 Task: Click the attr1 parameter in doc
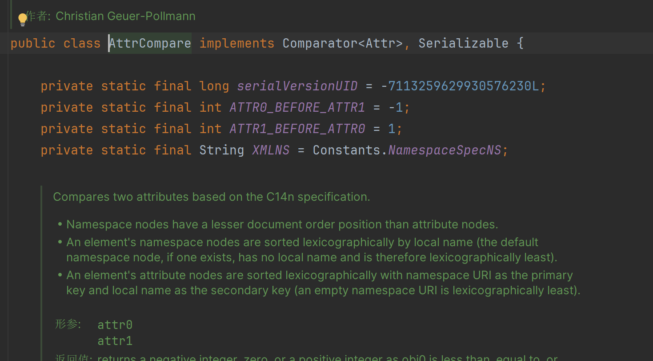click(x=115, y=341)
